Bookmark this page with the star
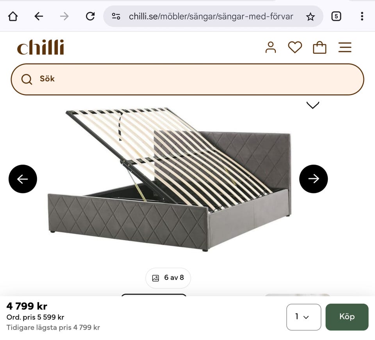The width and height of the screenshot is (375, 340). click(x=311, y=17)
